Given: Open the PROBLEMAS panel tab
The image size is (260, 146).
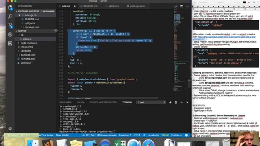Looking at the screenshot, I should [65, 103].
